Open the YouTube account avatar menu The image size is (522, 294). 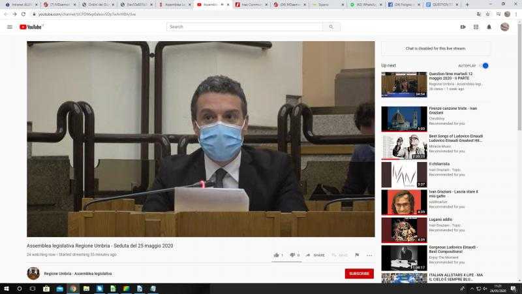(504, 27)
